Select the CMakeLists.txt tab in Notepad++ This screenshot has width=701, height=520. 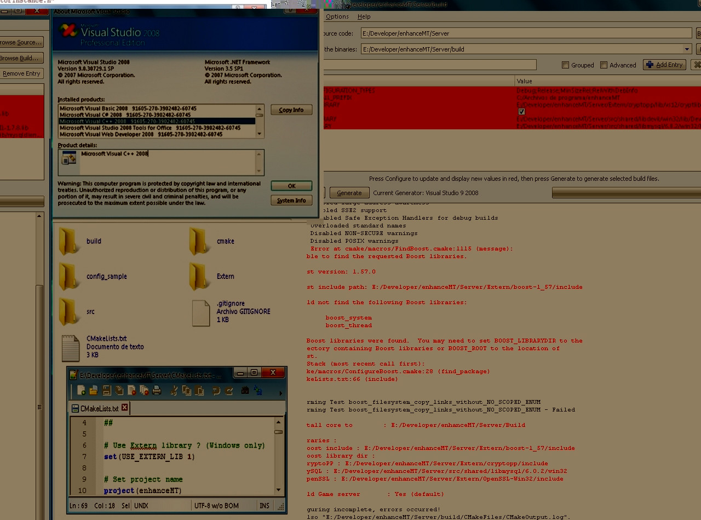(x=97, y=408)
